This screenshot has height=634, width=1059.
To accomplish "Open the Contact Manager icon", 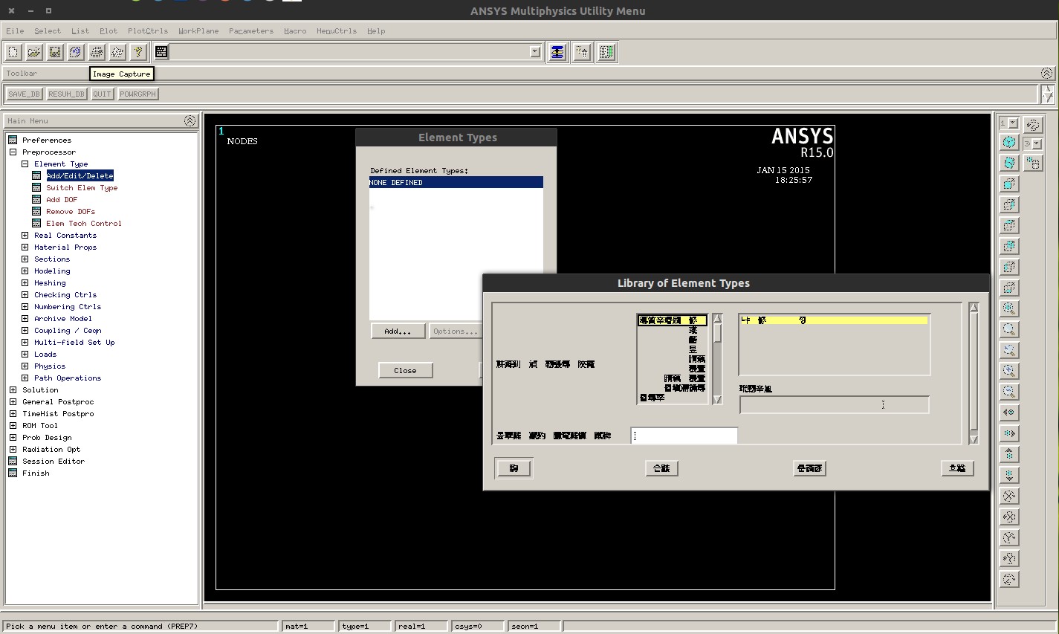I will pyautogui.click(x=606, y=52).
